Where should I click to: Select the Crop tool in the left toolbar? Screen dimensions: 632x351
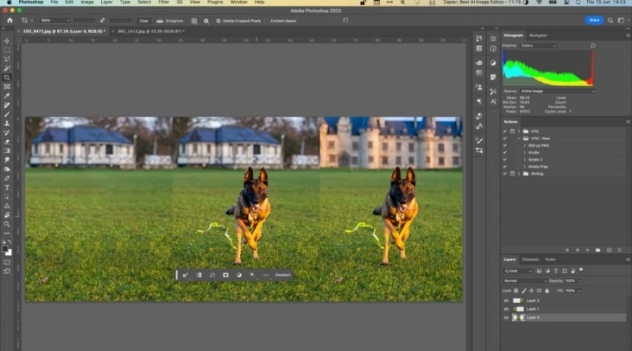7,77
